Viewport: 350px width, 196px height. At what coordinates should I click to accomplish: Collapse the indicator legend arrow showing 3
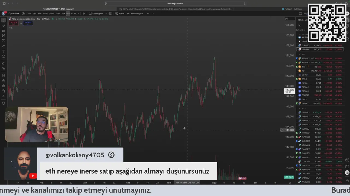11,28
